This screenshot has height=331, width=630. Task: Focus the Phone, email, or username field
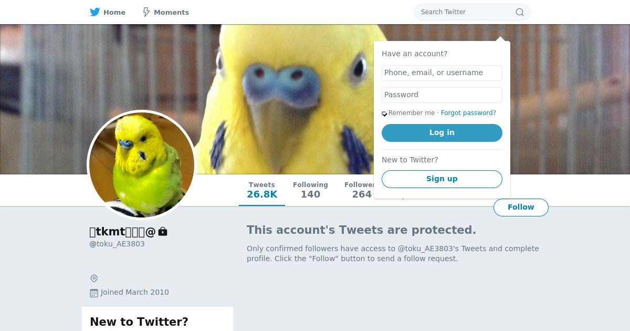(442, 73)
